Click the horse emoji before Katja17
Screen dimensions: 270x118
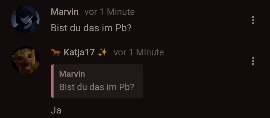tap(56, 52)
